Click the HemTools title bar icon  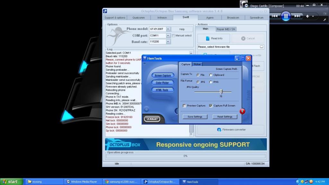[145, 58]
